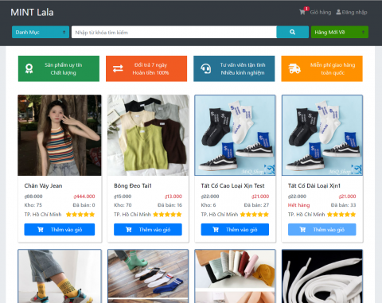Open the Hàng Mới Về sort dropdown

340,32
